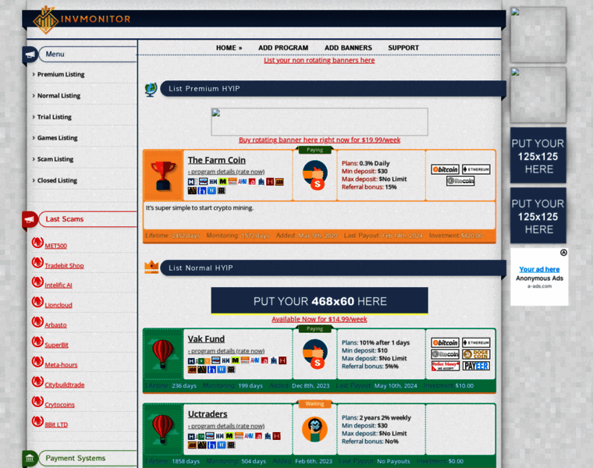Open Vak Fund program title

[206, 339]
